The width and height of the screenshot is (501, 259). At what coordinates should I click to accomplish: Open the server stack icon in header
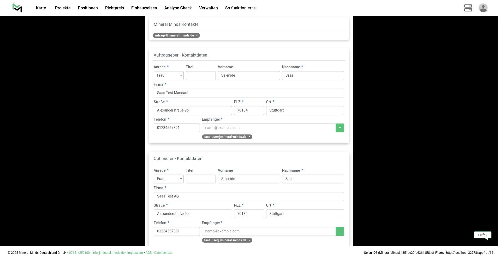coord(468,8)
